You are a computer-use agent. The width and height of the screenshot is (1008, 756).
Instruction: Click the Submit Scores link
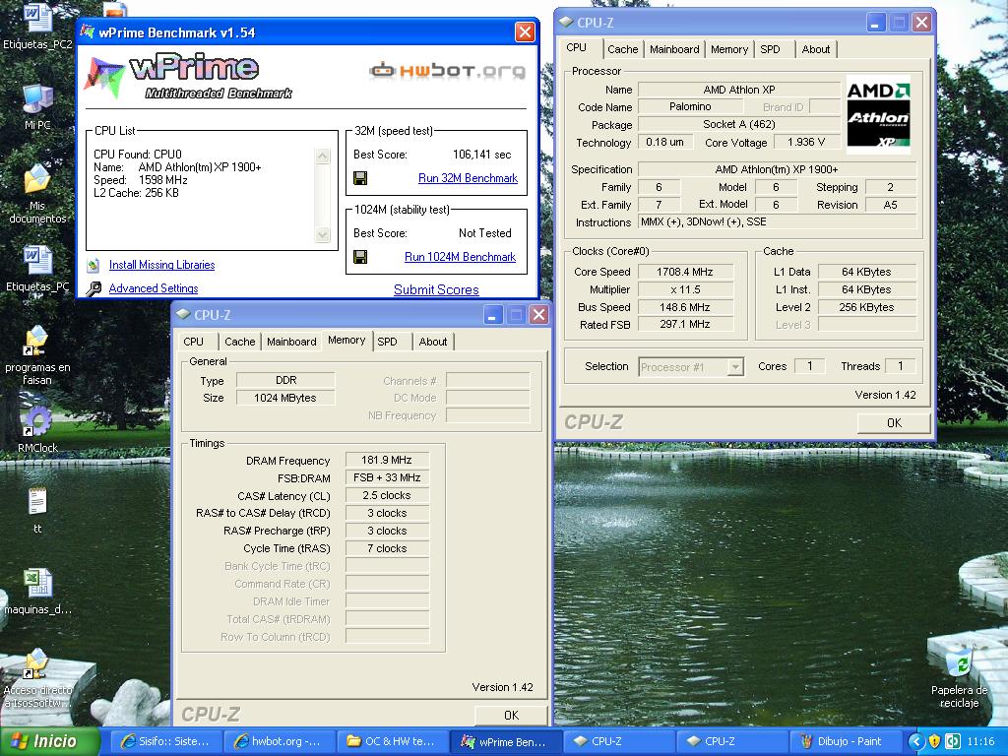(x=436, y=290)
